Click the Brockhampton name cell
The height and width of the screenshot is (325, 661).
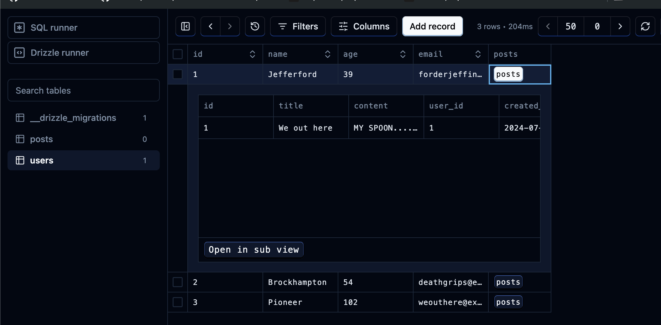point(300,282)
